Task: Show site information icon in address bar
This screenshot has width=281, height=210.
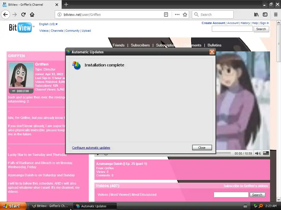Action: pyautogui.click(x=59, y=14)
